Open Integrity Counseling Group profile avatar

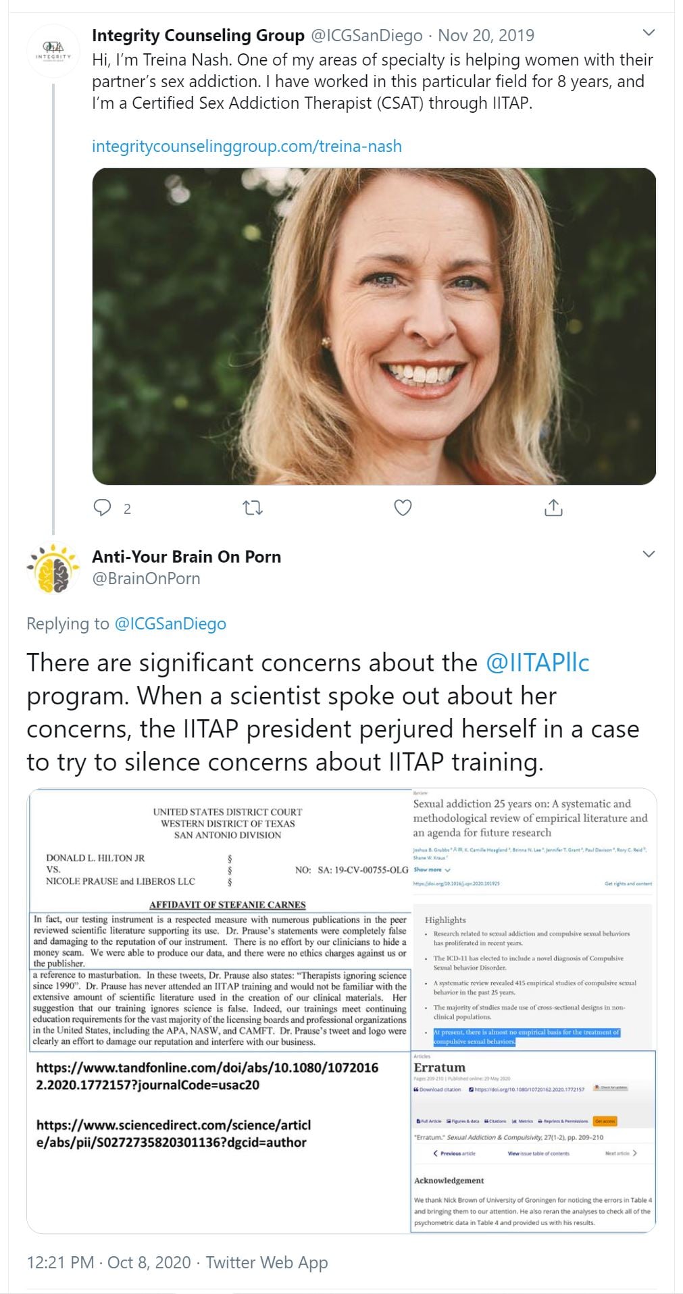[x=53, y=51]
